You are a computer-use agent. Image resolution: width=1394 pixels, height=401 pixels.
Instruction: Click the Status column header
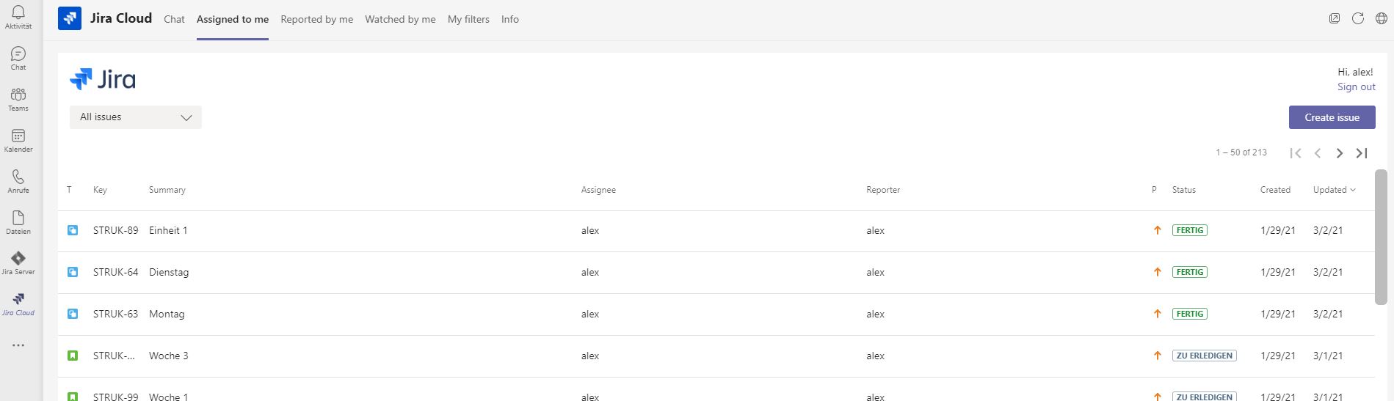tap(1184, 190)
